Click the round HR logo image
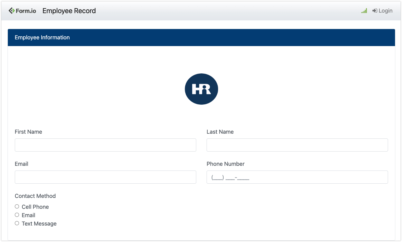The width and height of the screenshot is (402, 242). click(x=201, y=89)
